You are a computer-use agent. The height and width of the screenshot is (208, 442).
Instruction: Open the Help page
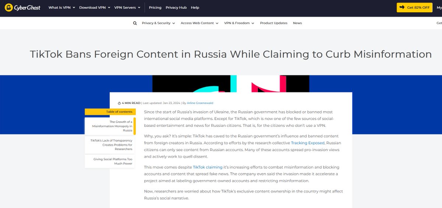(195, 7)
